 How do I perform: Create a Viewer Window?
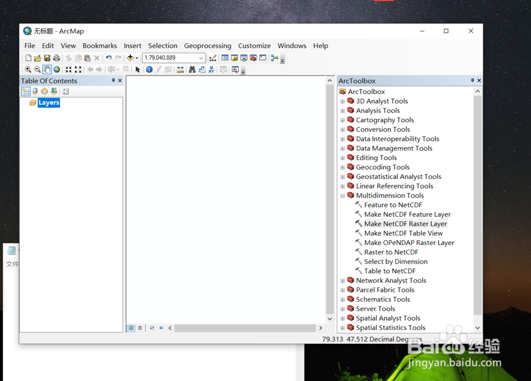pyautogui.click(x=235, y=70)
